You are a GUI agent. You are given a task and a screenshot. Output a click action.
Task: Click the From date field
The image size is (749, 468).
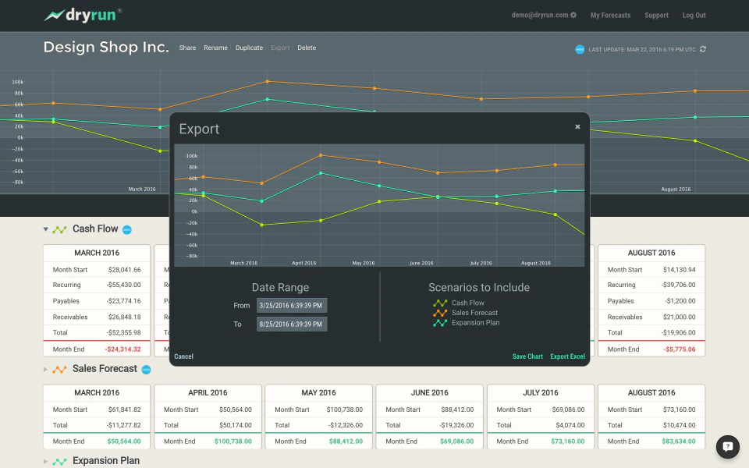(x=292, y=306)
